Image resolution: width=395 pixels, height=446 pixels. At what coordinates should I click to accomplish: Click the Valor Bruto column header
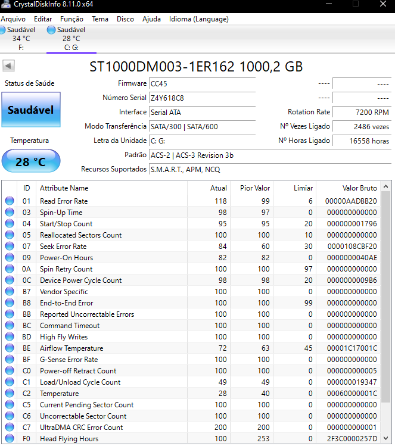coord(349,188)
